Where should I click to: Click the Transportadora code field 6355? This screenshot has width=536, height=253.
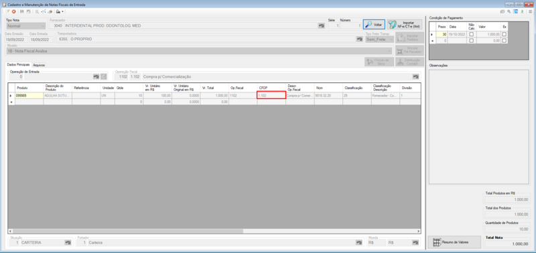pos(62,39)
